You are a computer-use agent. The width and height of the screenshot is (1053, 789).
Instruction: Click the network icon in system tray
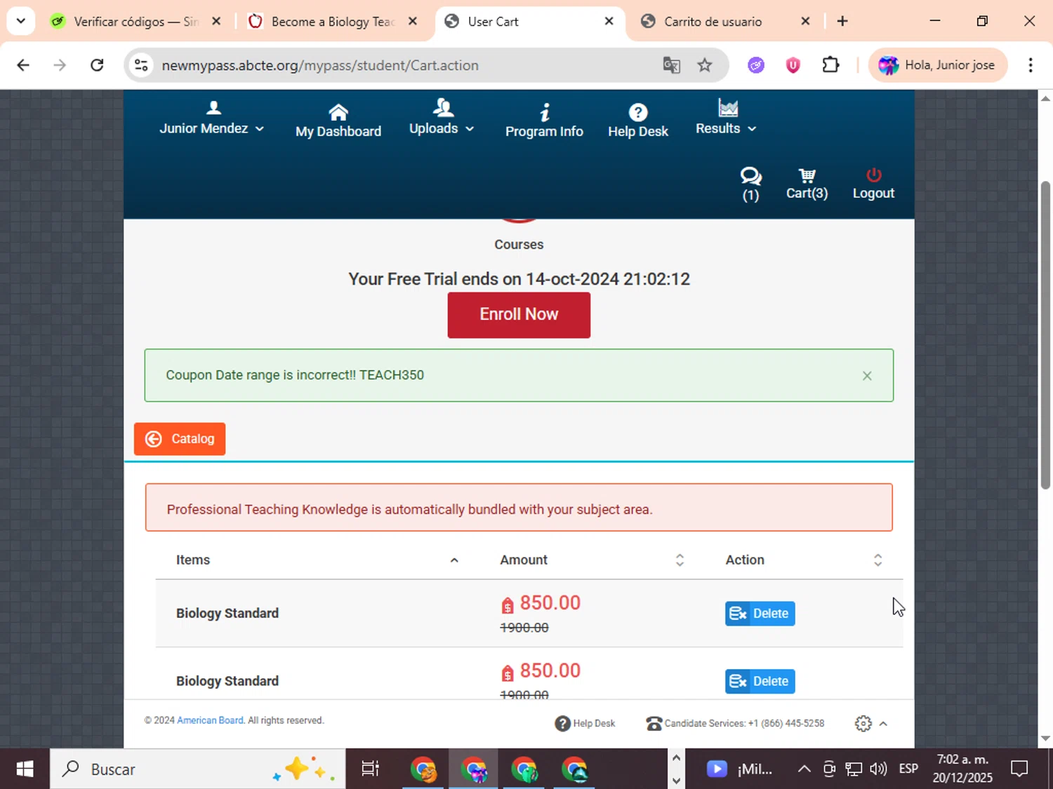[x=853, y=769]
